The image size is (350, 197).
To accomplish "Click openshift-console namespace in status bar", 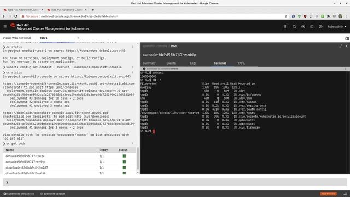I will point(52,194).
